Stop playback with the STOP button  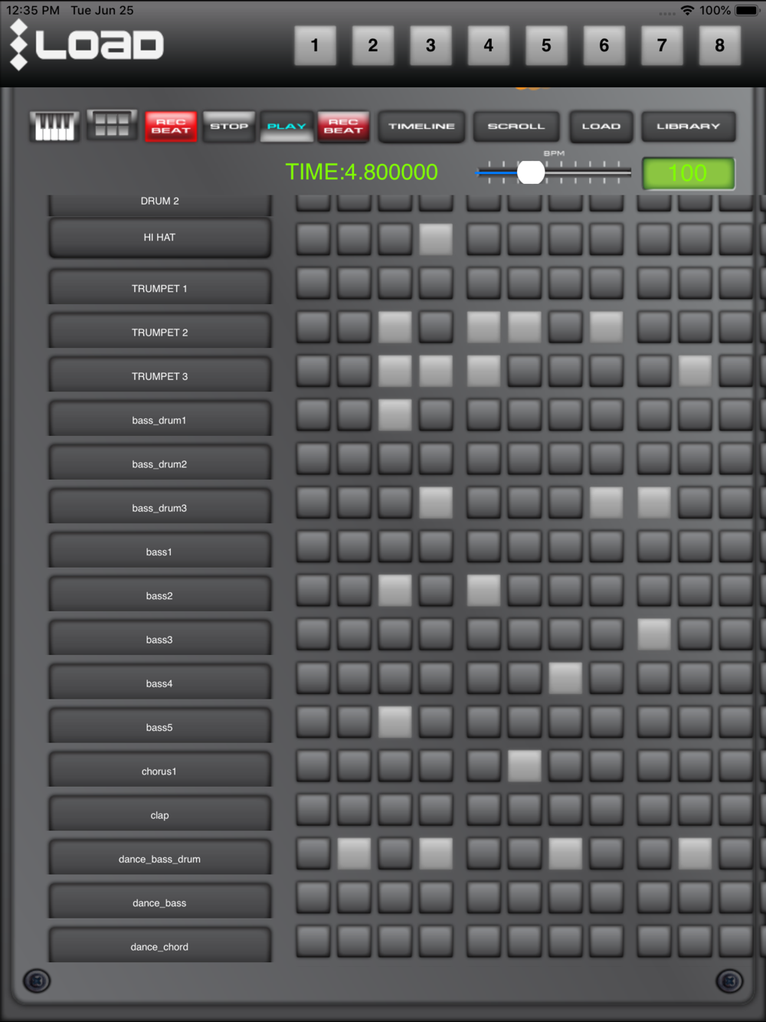coord(229,126)
